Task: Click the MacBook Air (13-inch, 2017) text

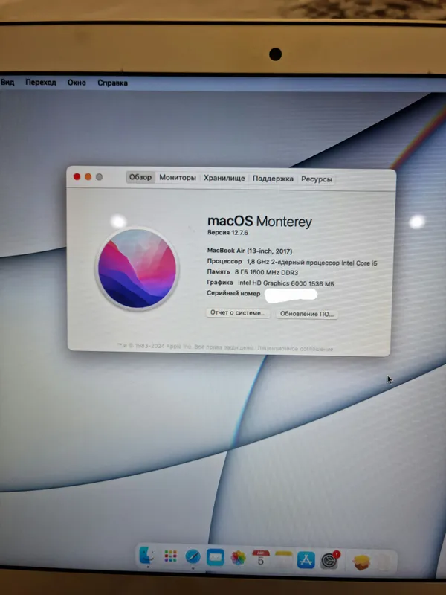Action: pos(250,251)
